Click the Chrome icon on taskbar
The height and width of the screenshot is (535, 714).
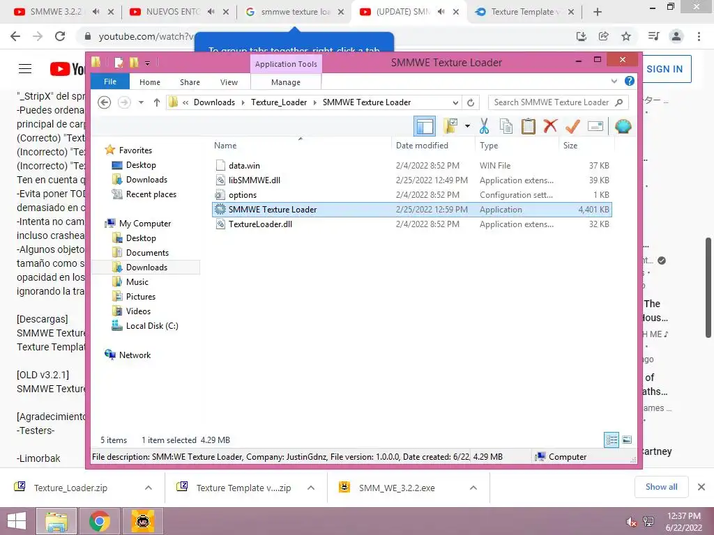click(x=99, y=521)
